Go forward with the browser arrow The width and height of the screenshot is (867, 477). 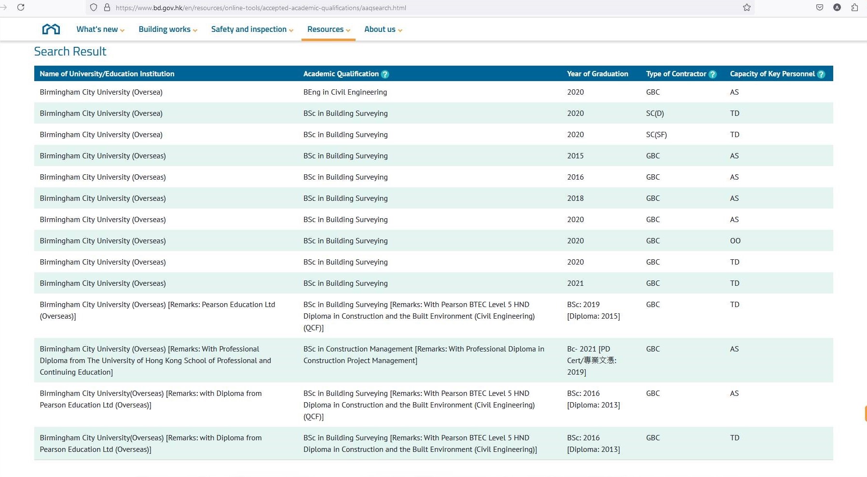tap(4, 7)
